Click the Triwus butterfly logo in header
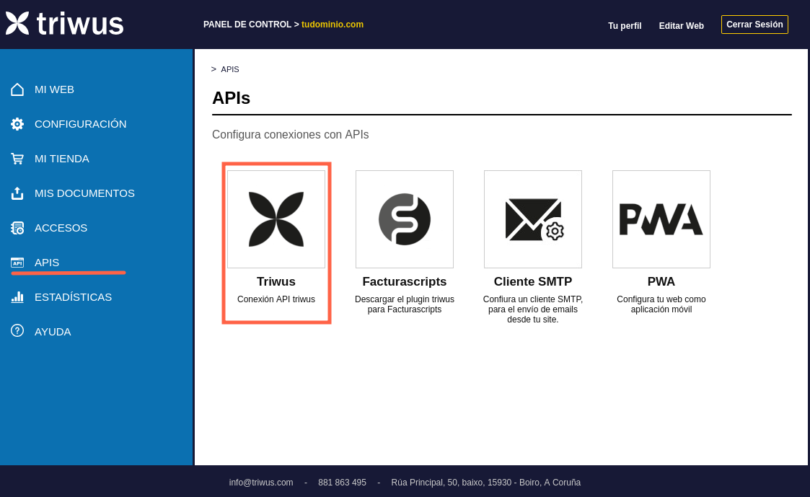 (x=17, y=23)
